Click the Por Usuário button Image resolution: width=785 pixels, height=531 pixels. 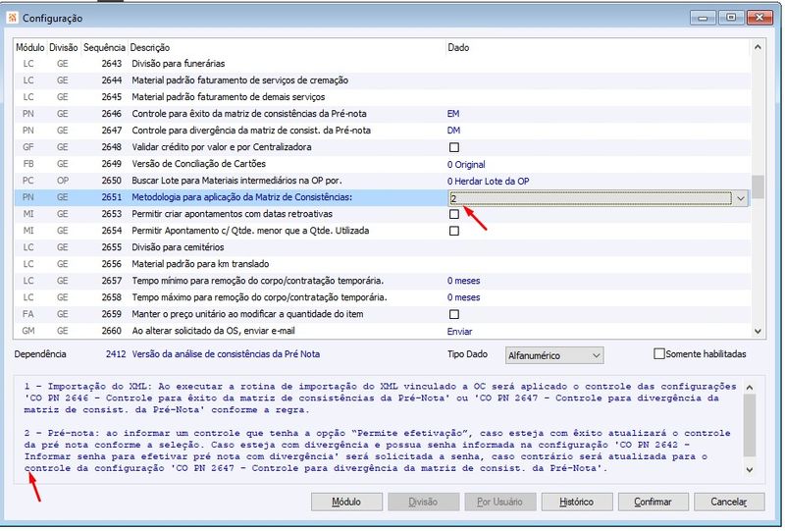coord(499,502)
